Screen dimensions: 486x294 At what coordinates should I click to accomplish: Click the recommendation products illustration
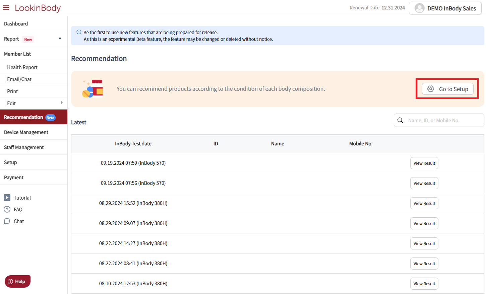(93, 89)
